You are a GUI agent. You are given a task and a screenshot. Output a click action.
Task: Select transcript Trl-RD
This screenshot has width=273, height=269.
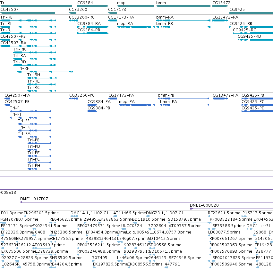point(34,65)
